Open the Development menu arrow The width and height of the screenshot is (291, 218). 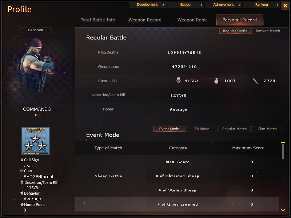(x=163, y=5)
